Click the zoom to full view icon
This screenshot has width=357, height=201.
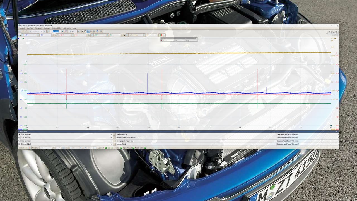click(x=101, y=31)
